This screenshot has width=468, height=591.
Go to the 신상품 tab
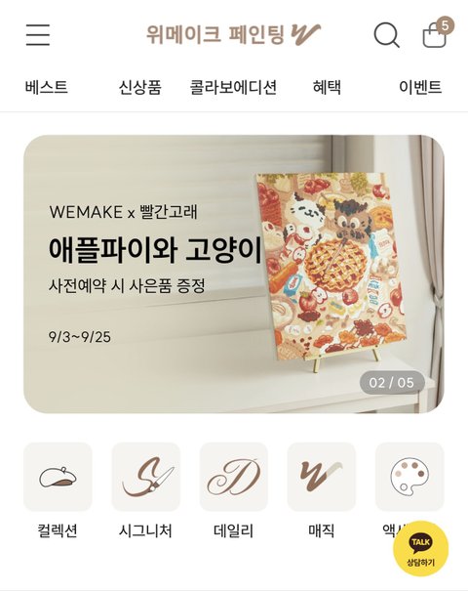point(140,87)
